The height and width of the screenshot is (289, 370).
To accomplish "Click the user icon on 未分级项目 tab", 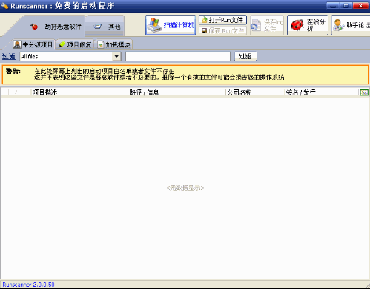I will [x=17, y=44].
